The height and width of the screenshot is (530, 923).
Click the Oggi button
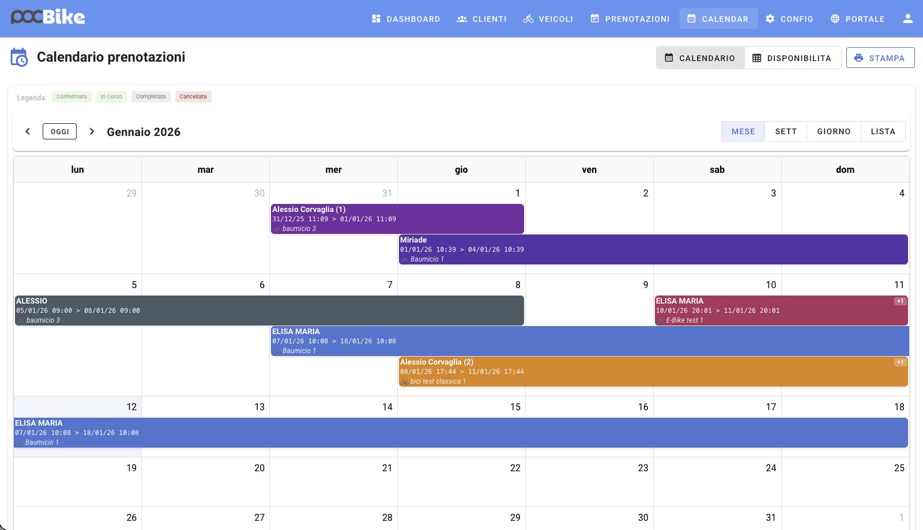click(59, 131)
